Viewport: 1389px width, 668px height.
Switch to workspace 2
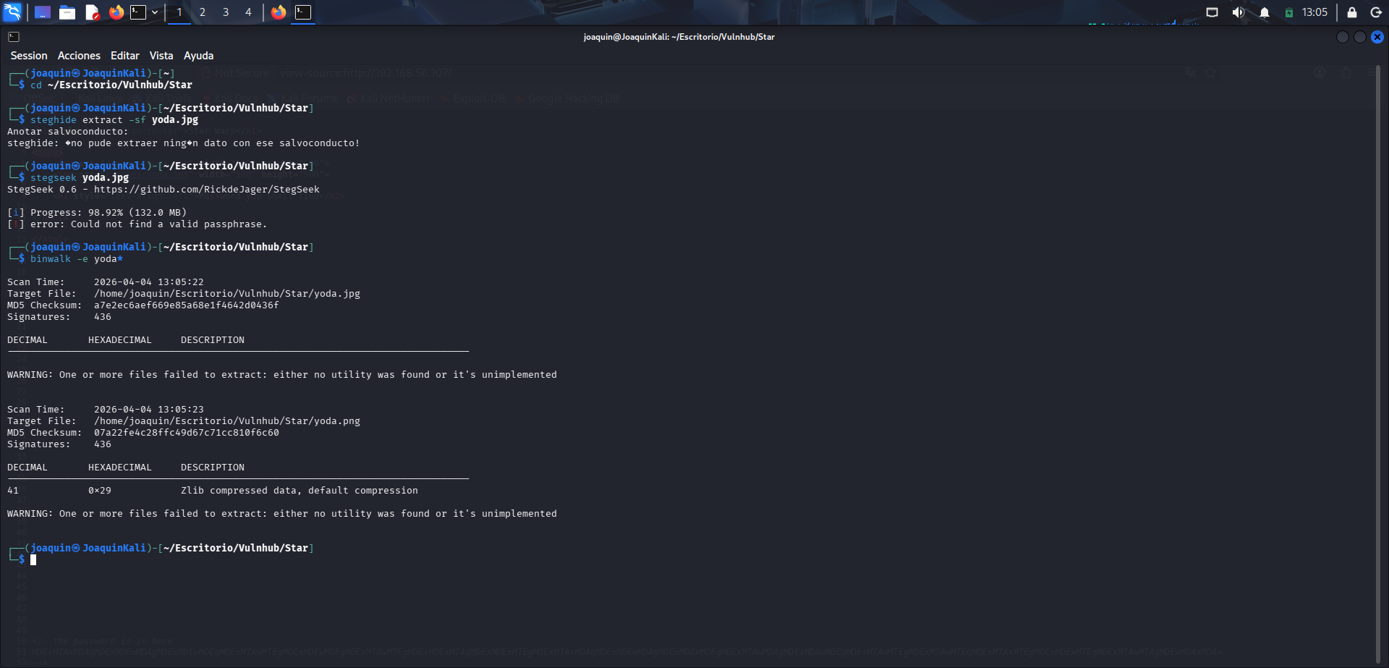(x=203, y=12)
